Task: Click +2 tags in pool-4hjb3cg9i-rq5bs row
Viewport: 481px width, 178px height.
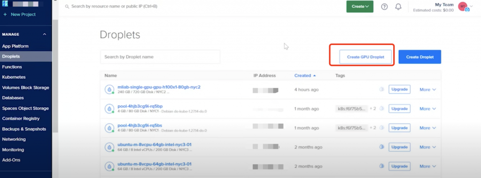Action: [x=372, y=128]
